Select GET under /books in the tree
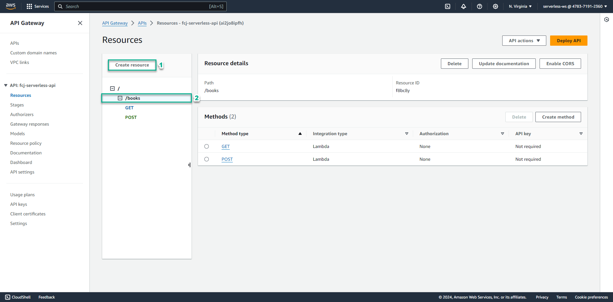The image size is (613, 302). pyautogui.click(x=129, y=108)
